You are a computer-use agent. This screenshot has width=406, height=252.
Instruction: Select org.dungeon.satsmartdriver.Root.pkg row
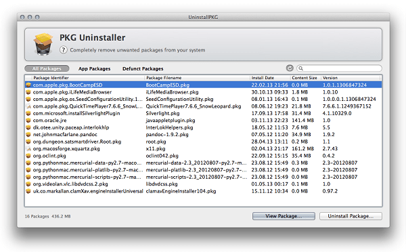204,142
